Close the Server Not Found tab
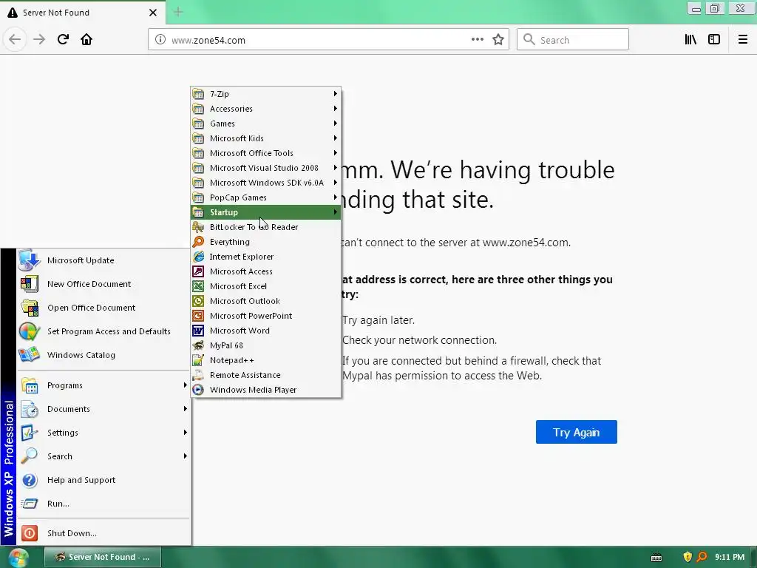This screenshot has width=757, height=568. [152, 13]
